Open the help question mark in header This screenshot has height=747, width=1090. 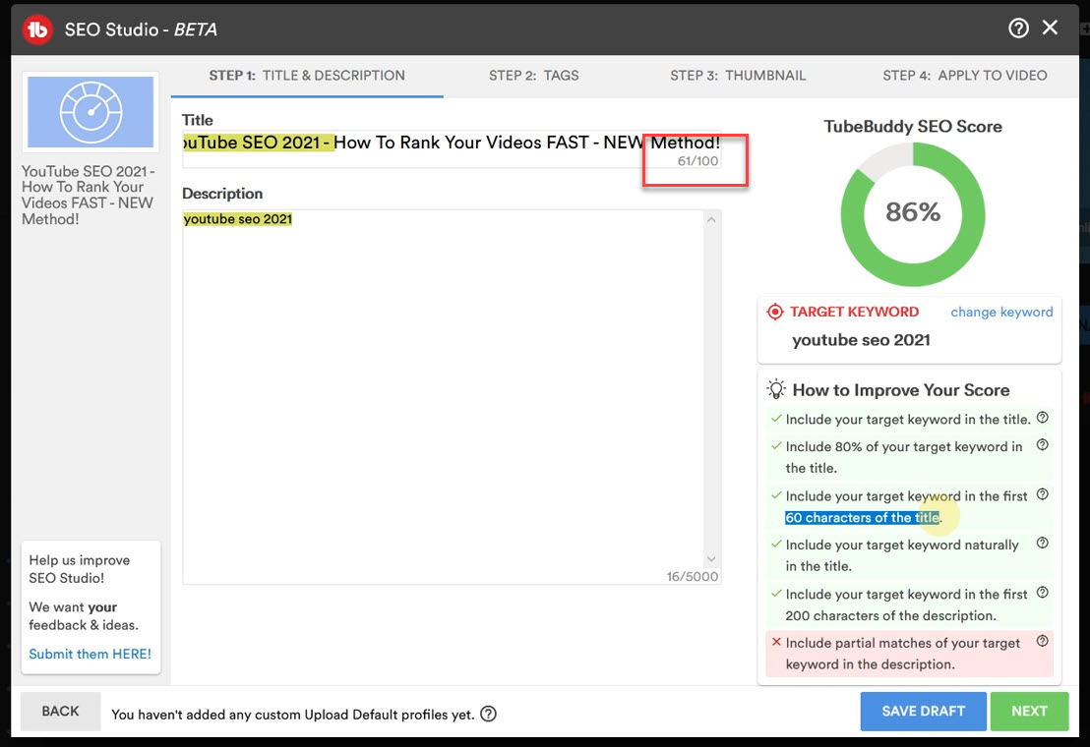(1018, 29)
